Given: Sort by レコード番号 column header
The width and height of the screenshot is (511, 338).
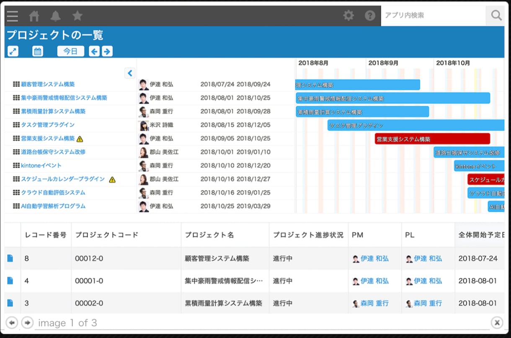Looking at the screenshot, I should tap(46, 235).
